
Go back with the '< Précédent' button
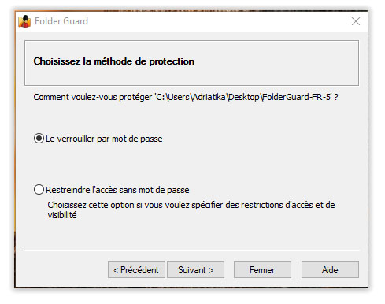click(136, 270)
